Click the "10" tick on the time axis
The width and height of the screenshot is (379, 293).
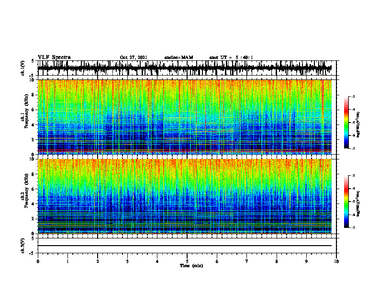336,261
